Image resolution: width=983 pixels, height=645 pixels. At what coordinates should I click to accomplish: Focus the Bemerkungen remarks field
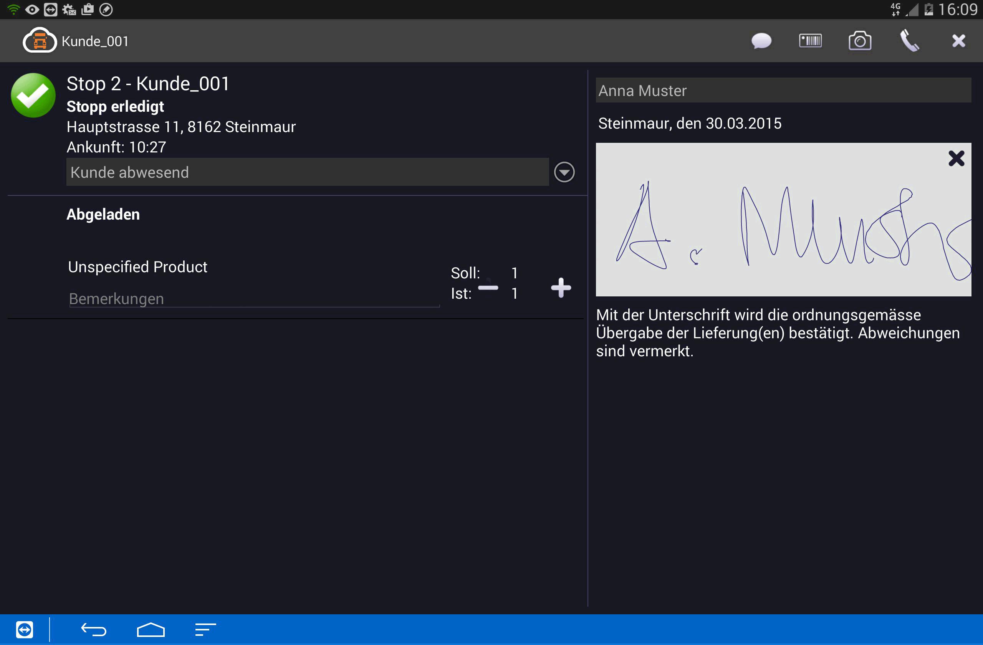click(x=253, y=299)
